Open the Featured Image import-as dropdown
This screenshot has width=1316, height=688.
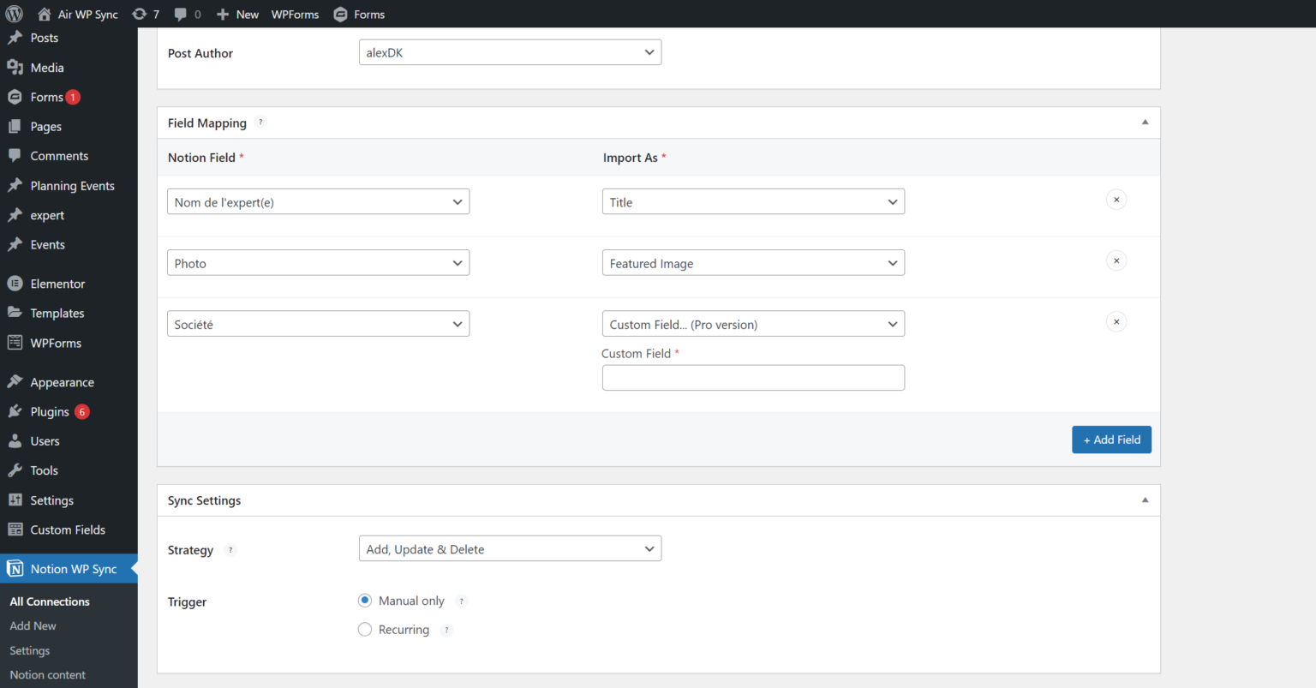[x=753, y=263]
